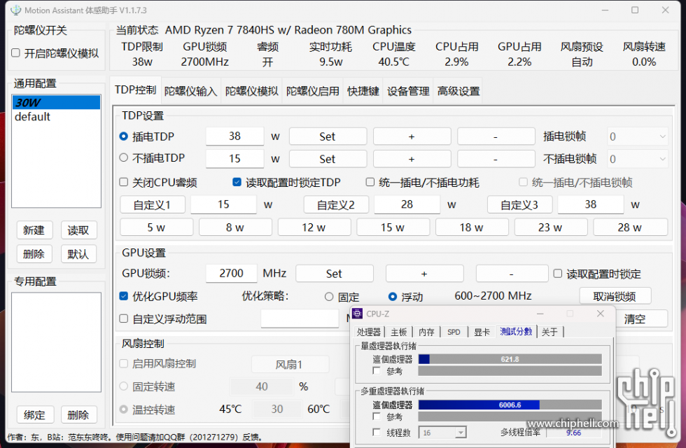Select the 插电TDP radio button

pos(124,136)
